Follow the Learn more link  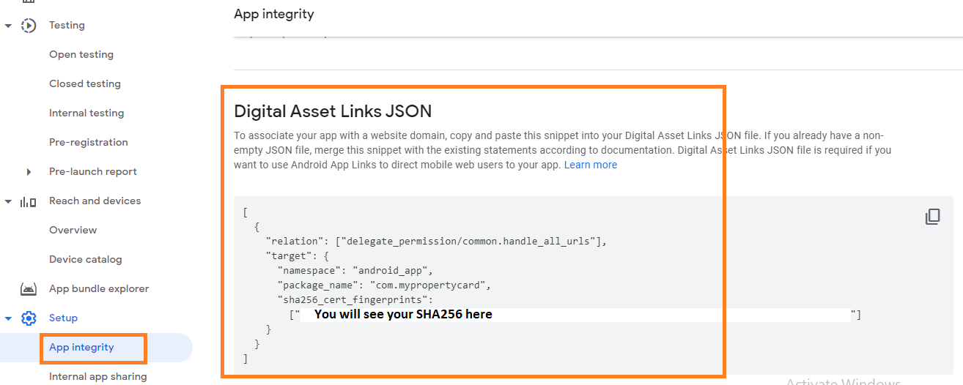(x=591, y=165)
